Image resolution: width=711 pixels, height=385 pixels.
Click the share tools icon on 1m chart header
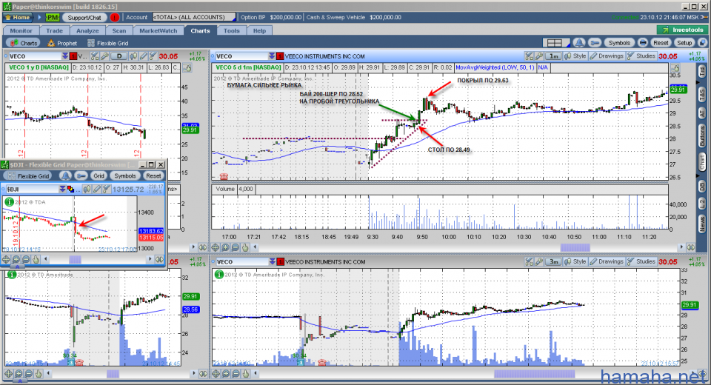click(529, 56)
